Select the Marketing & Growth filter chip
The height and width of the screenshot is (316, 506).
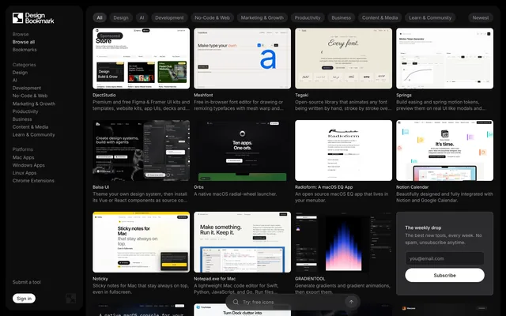pyautogui.click(x=262, y=17)
